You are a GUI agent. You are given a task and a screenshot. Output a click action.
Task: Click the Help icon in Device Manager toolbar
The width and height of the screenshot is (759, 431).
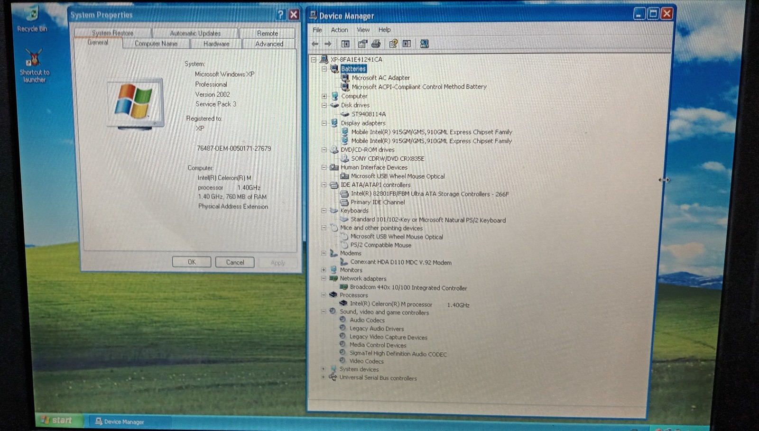tap(393, 44)
